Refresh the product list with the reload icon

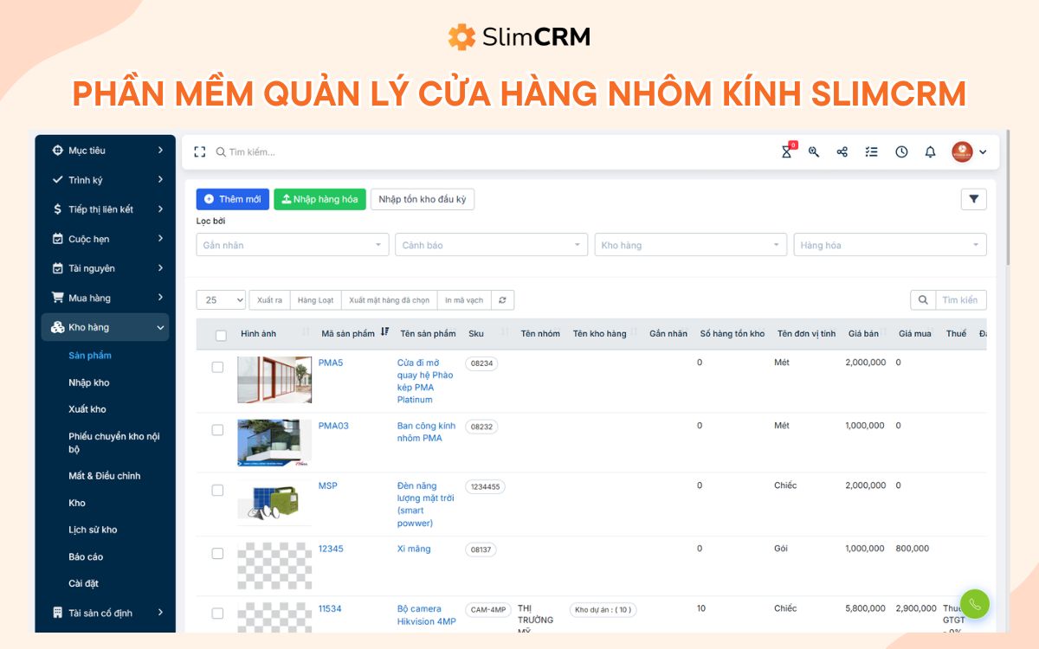pyautogui.click(x=502, y=299)
